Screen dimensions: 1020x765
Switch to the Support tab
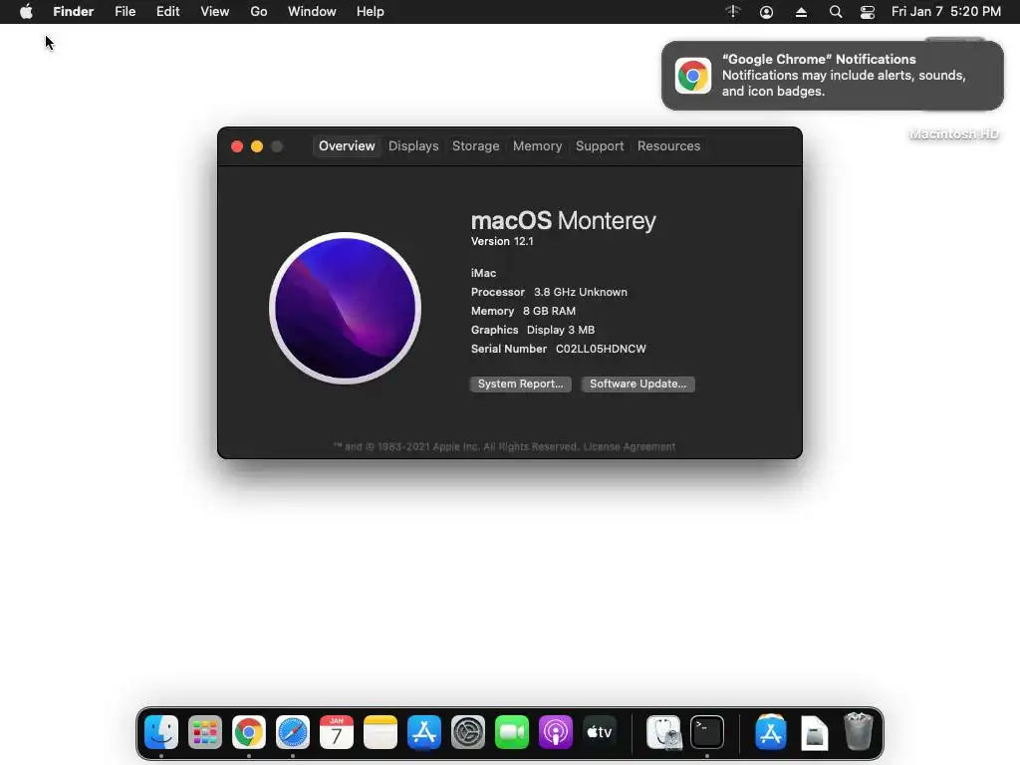599,146
